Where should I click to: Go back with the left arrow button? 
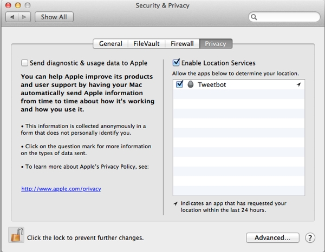click(12, 17)
